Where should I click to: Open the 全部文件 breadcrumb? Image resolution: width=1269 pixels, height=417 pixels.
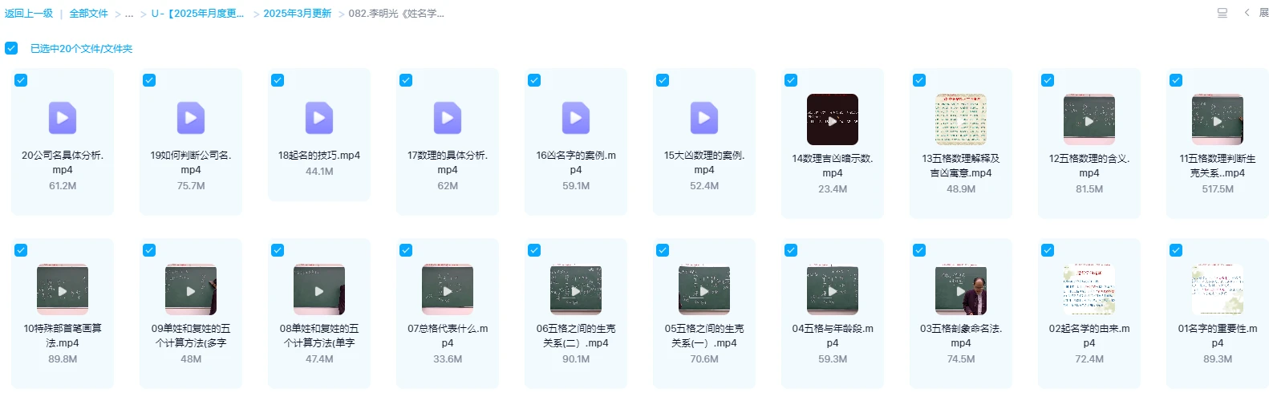click(x=88, y=14)
